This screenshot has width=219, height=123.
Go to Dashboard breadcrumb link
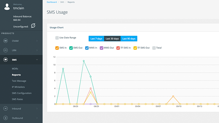tap(52, 2)
